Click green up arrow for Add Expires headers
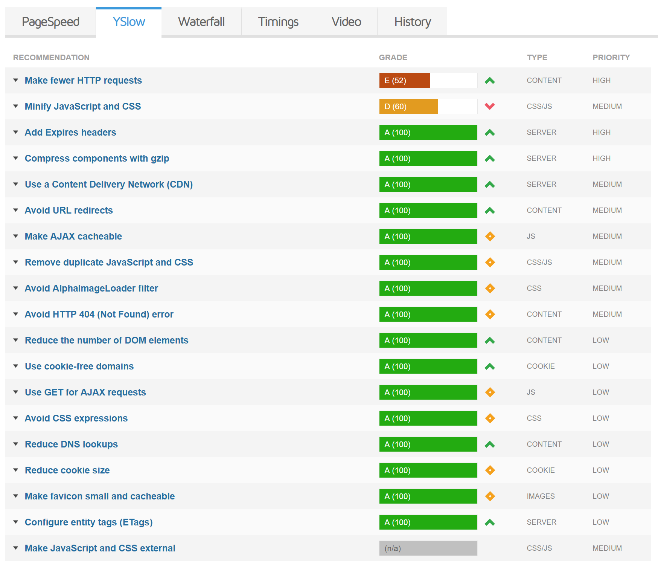The height and width of the screenshot is (568, 658). (490, 133)
